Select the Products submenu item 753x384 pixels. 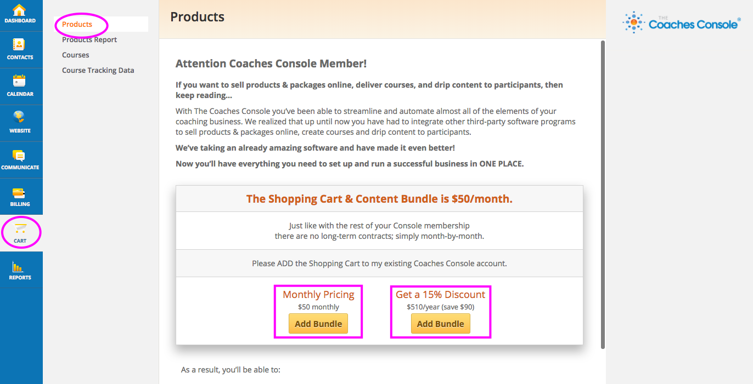(x=77, y=25)
